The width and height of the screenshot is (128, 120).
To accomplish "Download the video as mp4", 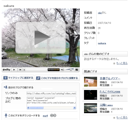I will click(45, 116).
